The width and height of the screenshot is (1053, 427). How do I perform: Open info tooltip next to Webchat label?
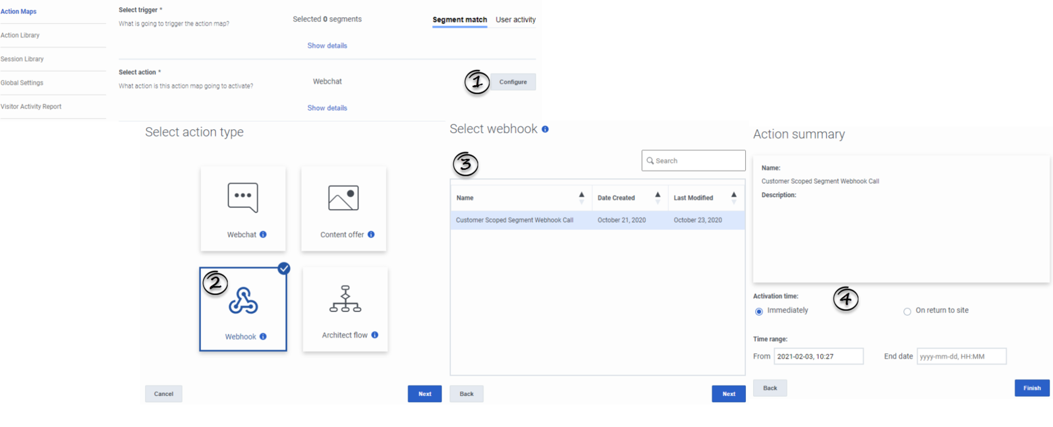pos(263,235)
